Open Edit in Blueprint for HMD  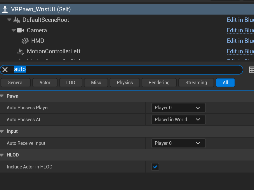(240, 41)
